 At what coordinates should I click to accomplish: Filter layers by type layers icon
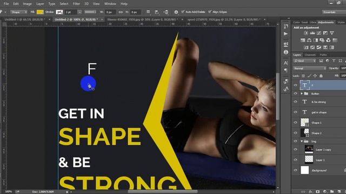point(334,61)
